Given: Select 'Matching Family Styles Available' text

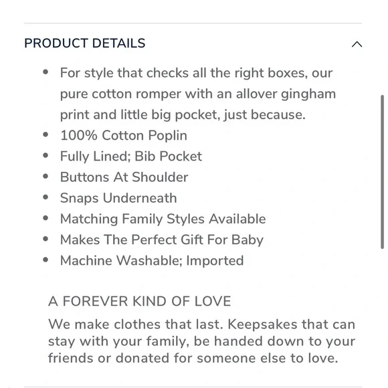Looking at the screenshot, I should (163, 219).
